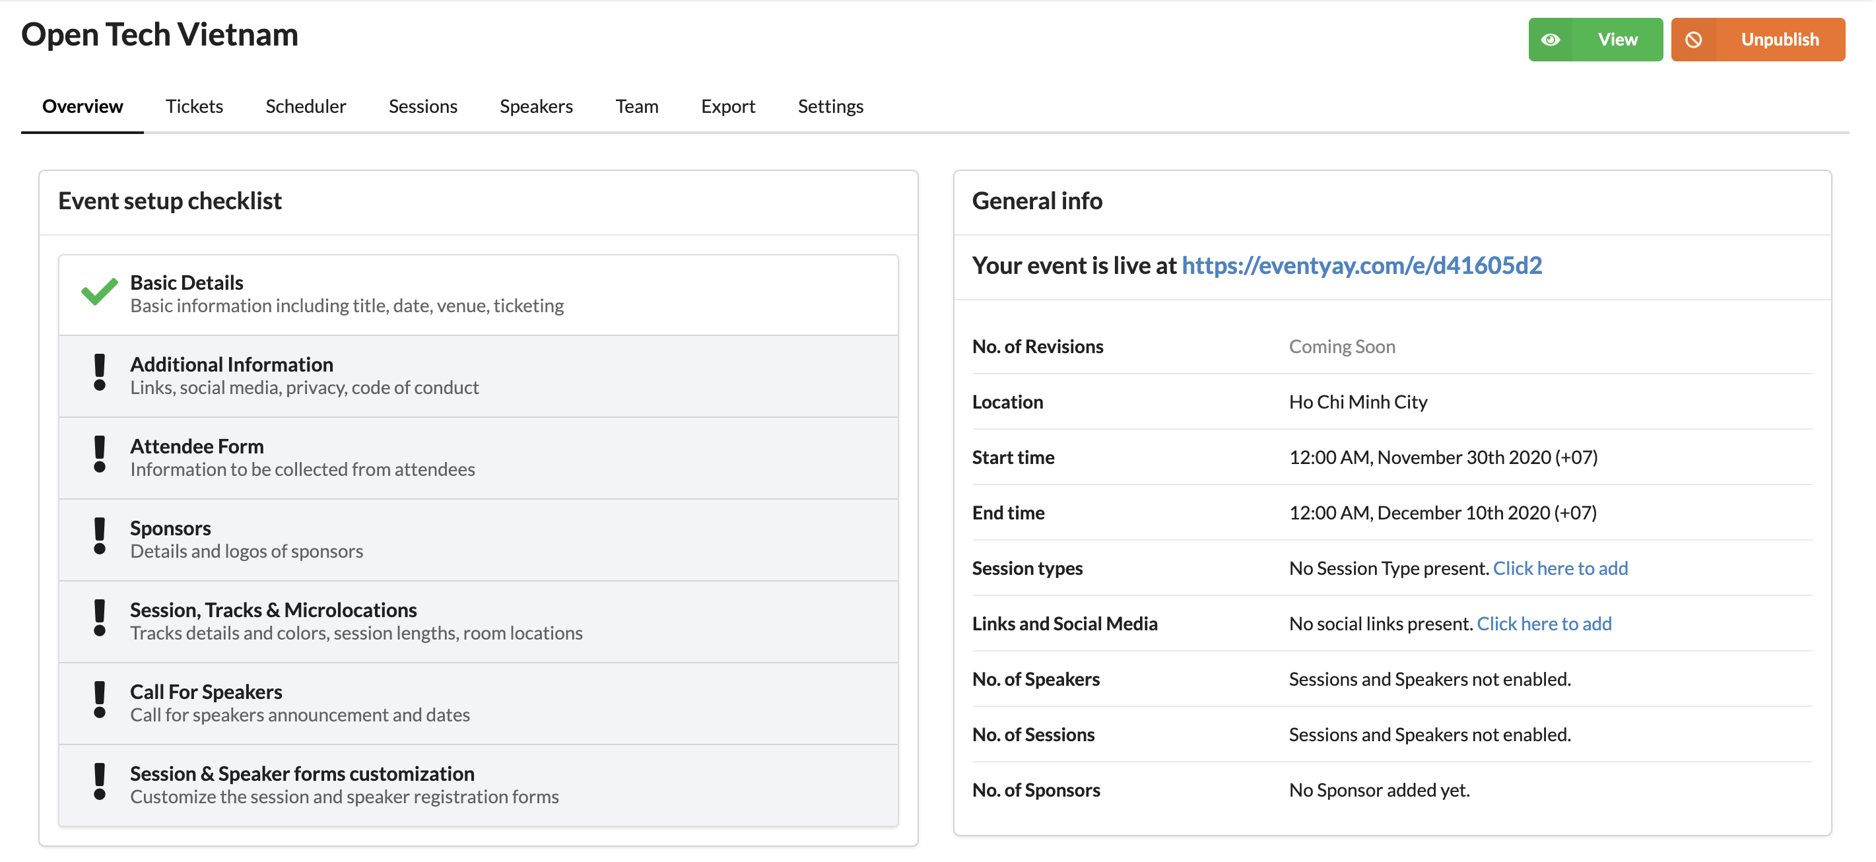
Task: Click the December 10th 2020 end time
Action: (x=1443, y=513)
